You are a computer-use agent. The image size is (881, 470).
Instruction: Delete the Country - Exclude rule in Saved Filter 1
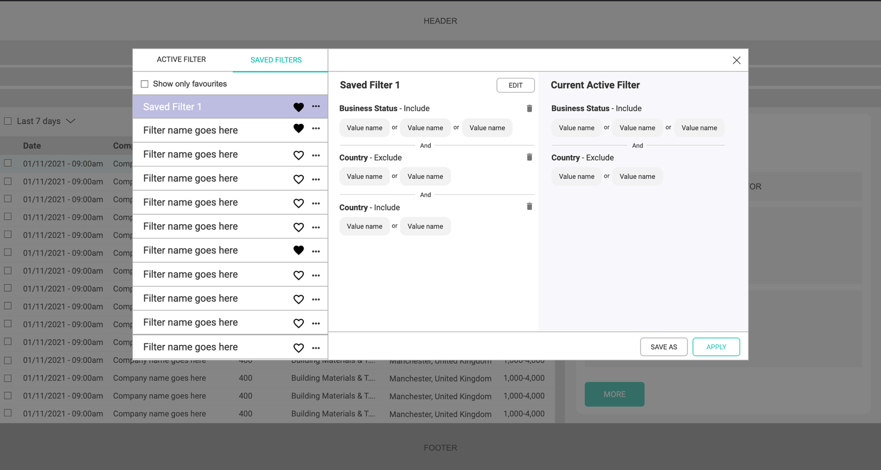click(x=529, y=157)
